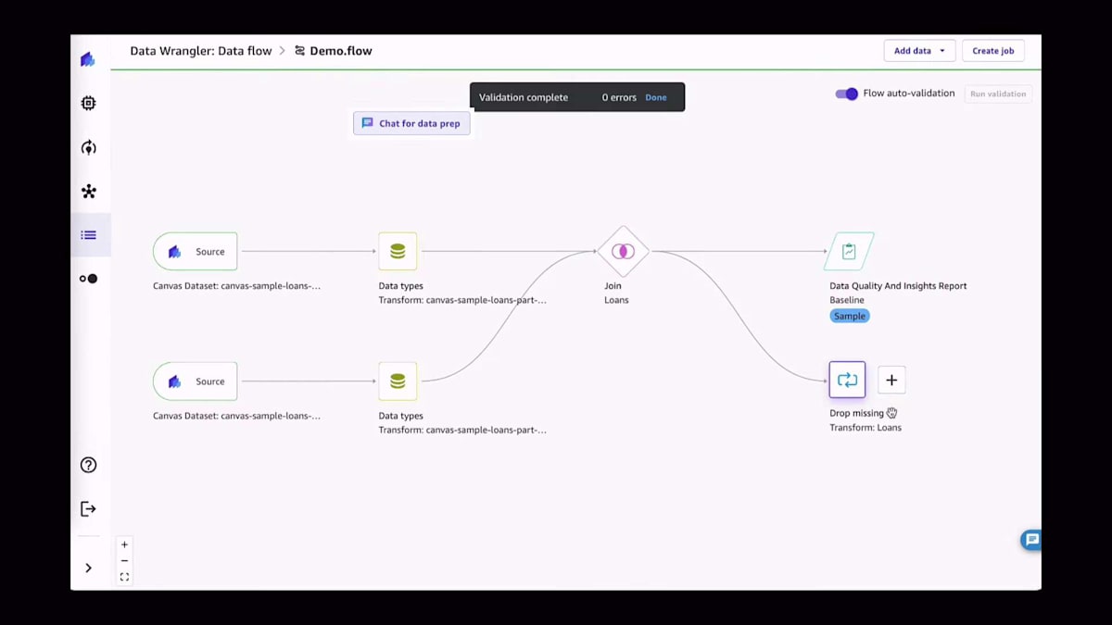
Task: Open Chat for data prep
Action: coord(411,123)
